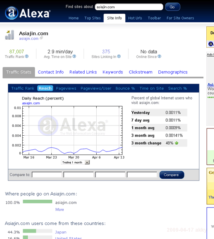Select the Pageviews chart tab
214x239 pixels.
66,88
